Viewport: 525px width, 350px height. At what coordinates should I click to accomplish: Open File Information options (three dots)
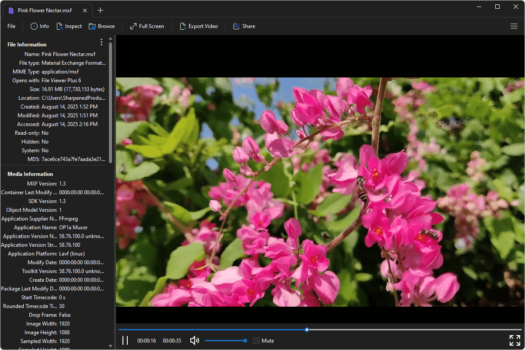pyautogui.click(x=101, y=42)
